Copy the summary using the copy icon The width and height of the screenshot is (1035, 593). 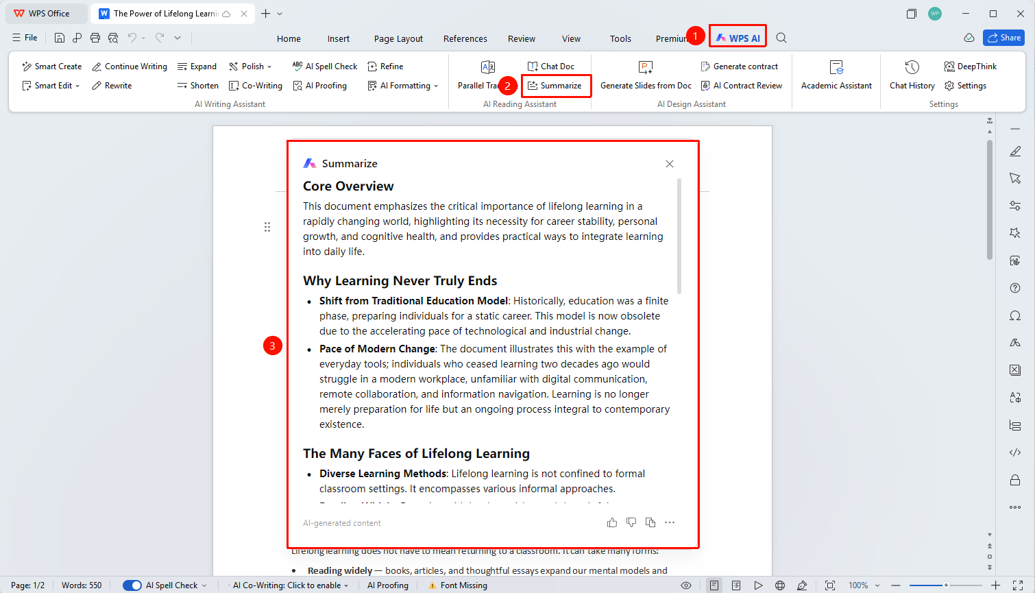click(650, 522)
